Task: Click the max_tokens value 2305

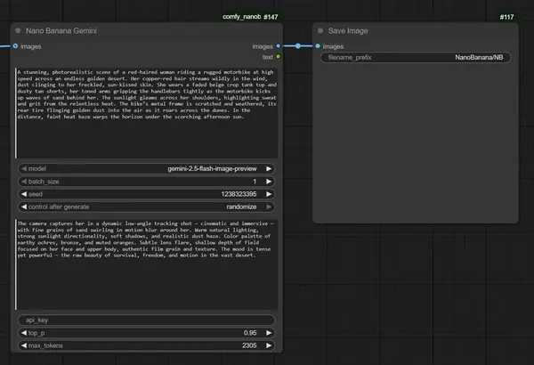Action: point(249,345)
